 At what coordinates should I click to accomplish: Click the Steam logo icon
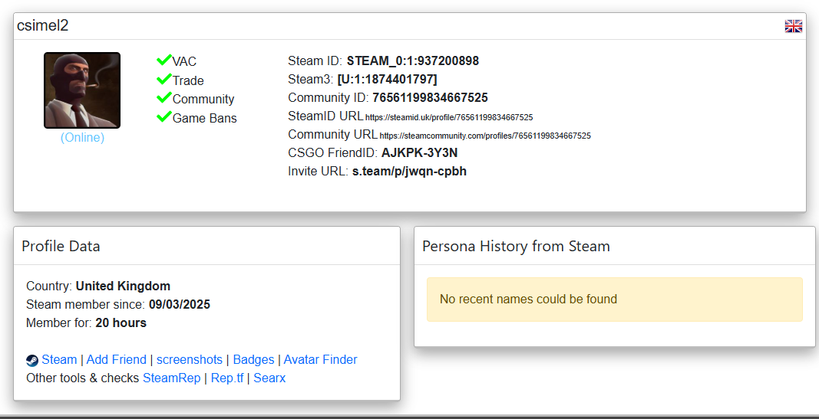[32, 360]
